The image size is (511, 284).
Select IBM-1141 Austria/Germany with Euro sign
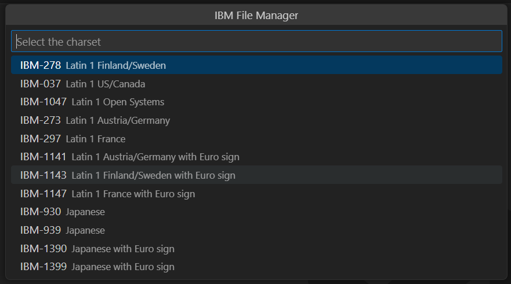coord(256,157)
